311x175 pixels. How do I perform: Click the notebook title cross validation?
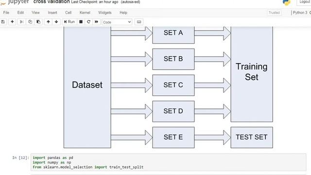click(x=52, y=2)
